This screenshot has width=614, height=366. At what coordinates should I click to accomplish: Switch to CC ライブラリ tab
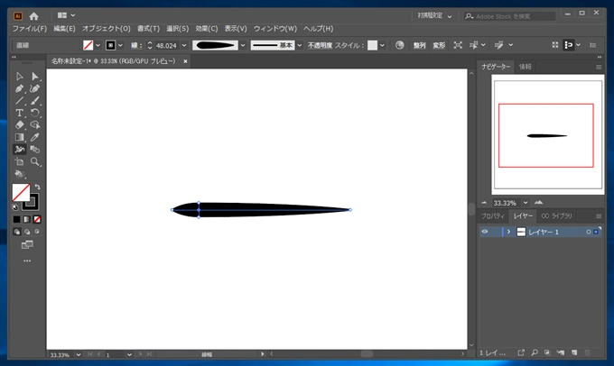(x=556, y=215)
